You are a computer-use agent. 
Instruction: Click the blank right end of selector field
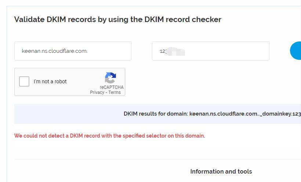[240, 51]
